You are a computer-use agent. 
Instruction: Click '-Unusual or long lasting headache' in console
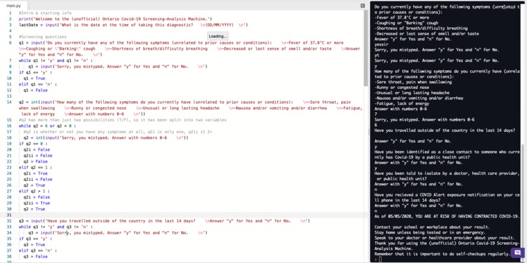coord(412,93)
